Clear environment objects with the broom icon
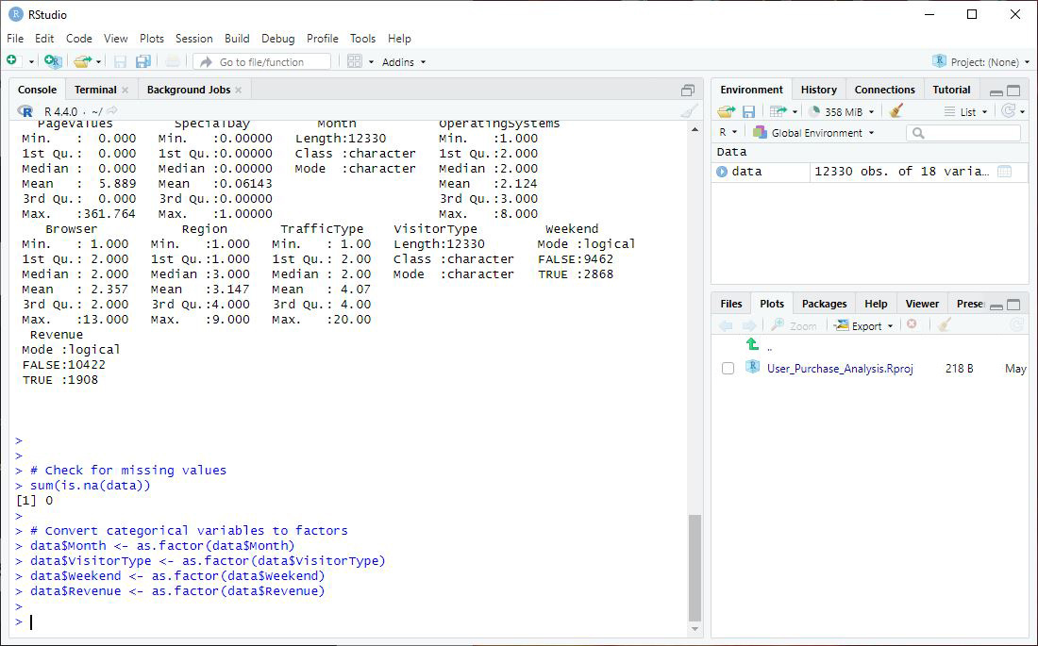The image size is (1038, 646). pos(896,111)
